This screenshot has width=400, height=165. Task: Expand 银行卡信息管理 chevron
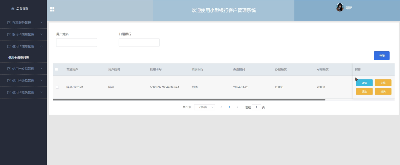click(x=41, y=34)
